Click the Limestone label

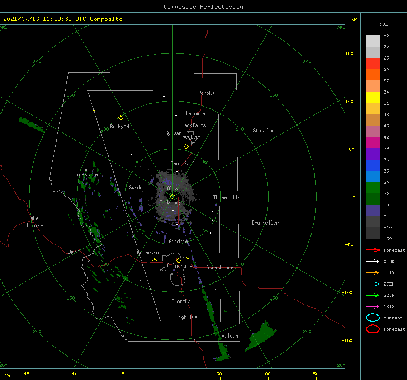(x=85, y=174)
